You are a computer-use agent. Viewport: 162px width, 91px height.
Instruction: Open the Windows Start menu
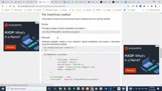tap(3, 89)
